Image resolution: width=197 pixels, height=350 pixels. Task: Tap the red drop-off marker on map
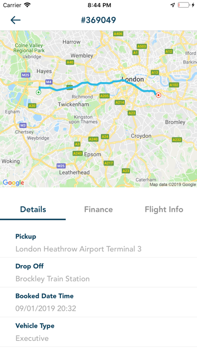(x=158, y=95)
